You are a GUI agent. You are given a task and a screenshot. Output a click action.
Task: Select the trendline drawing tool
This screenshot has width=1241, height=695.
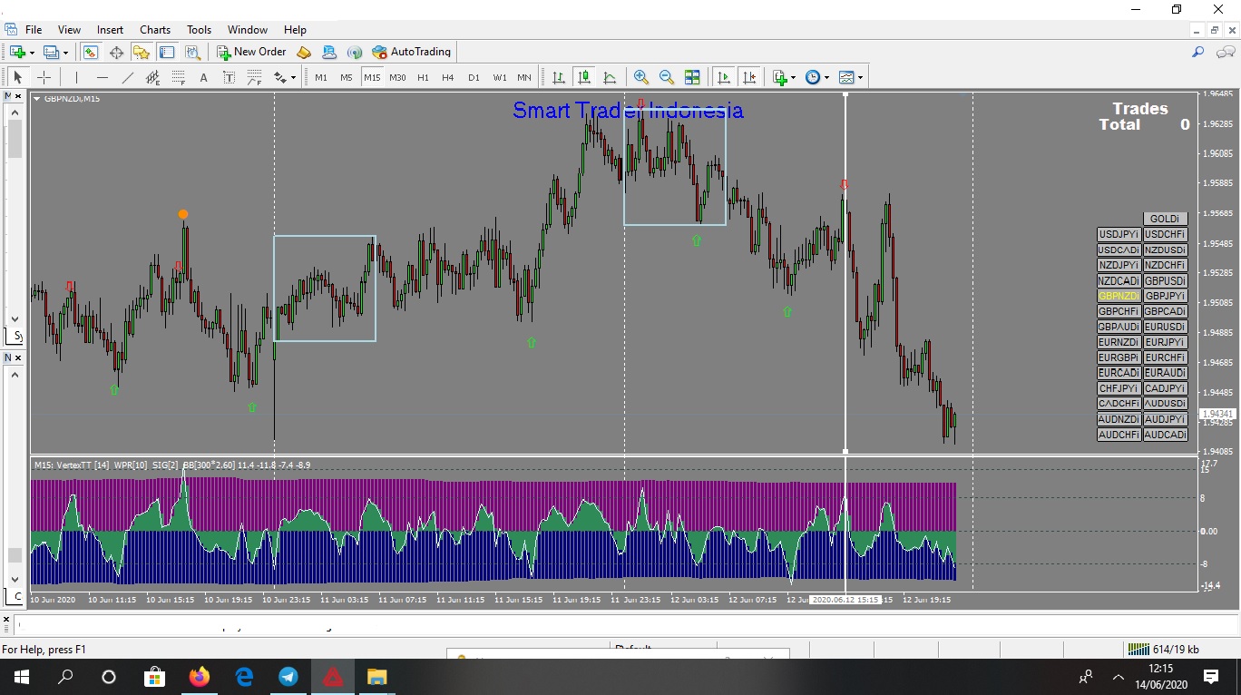coord(127,77)
